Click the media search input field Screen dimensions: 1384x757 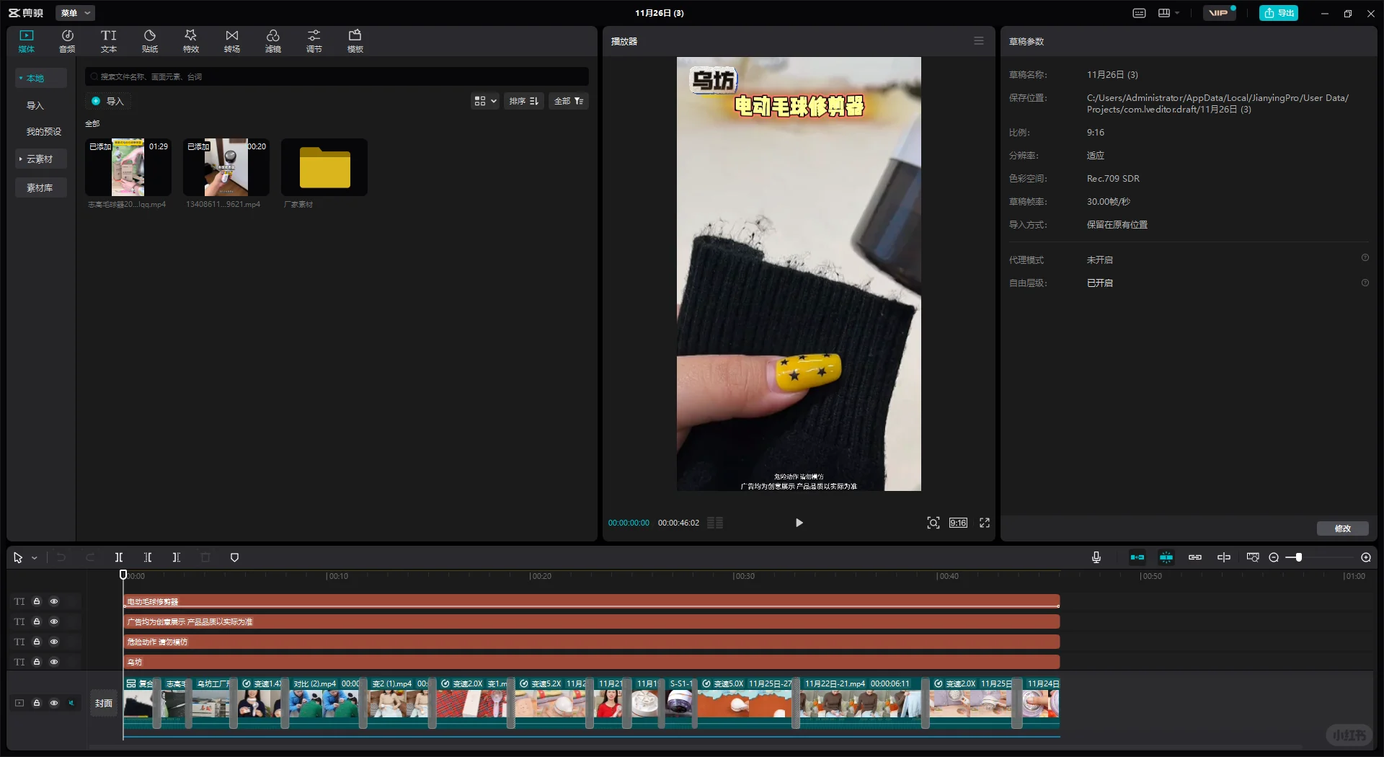(x=337, y=76)
